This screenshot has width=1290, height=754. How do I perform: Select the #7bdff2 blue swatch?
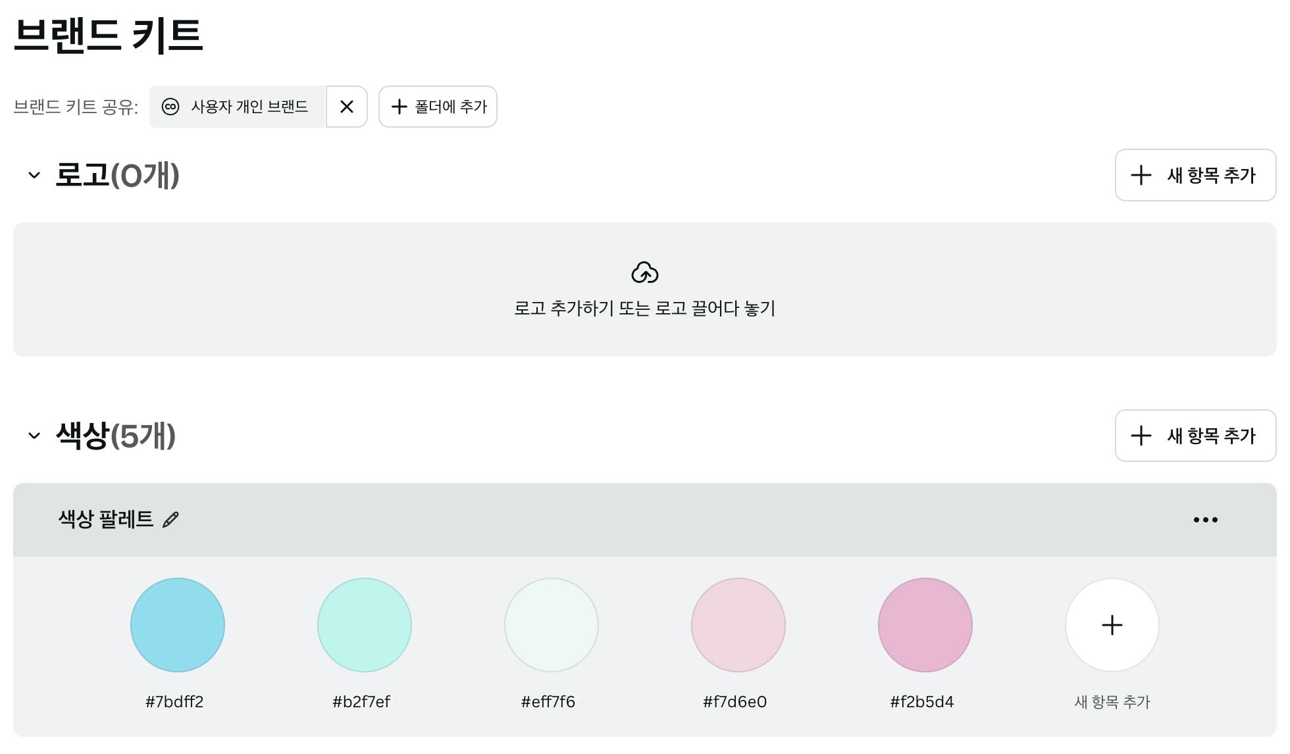pos(178,625)
